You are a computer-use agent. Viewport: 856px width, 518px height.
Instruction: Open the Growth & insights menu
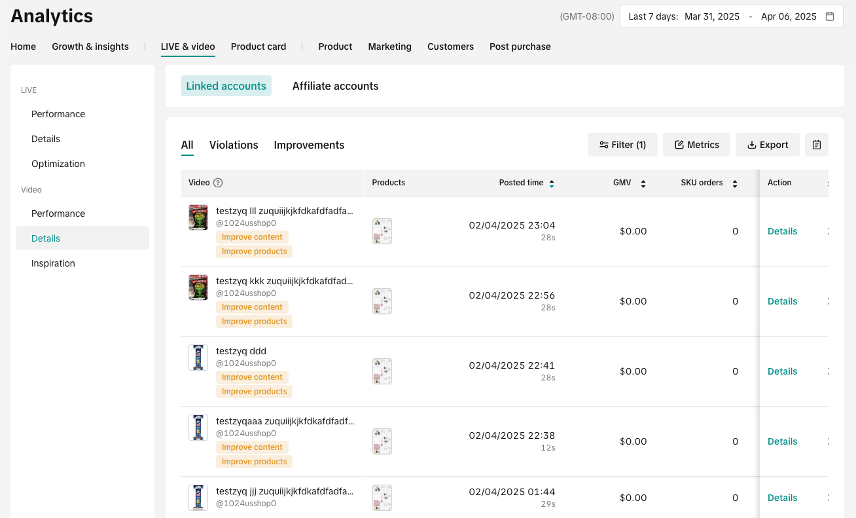click(x=90, y=46)
